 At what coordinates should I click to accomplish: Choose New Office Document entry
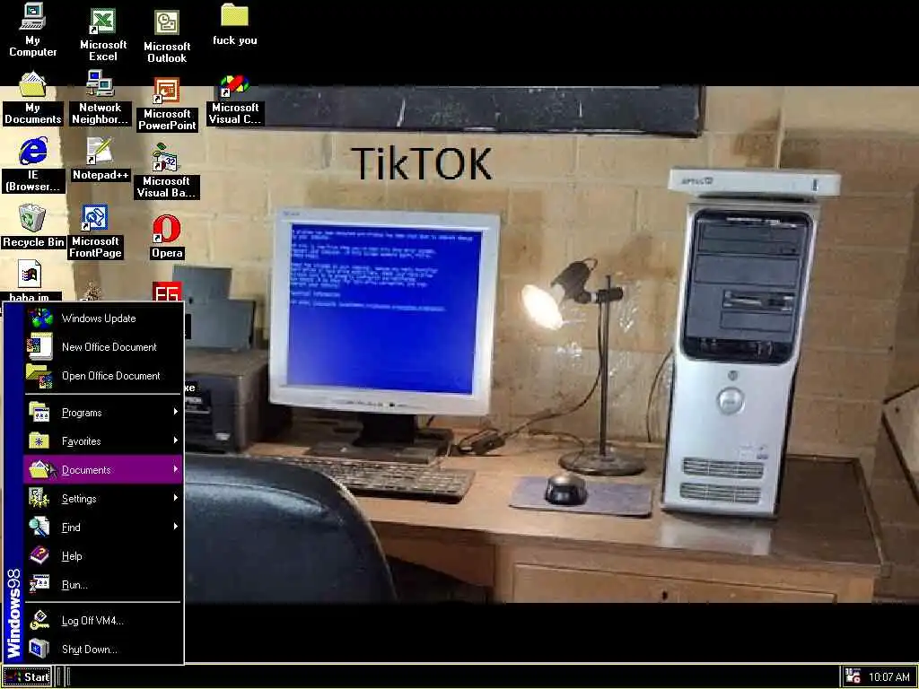click(103, 347)
